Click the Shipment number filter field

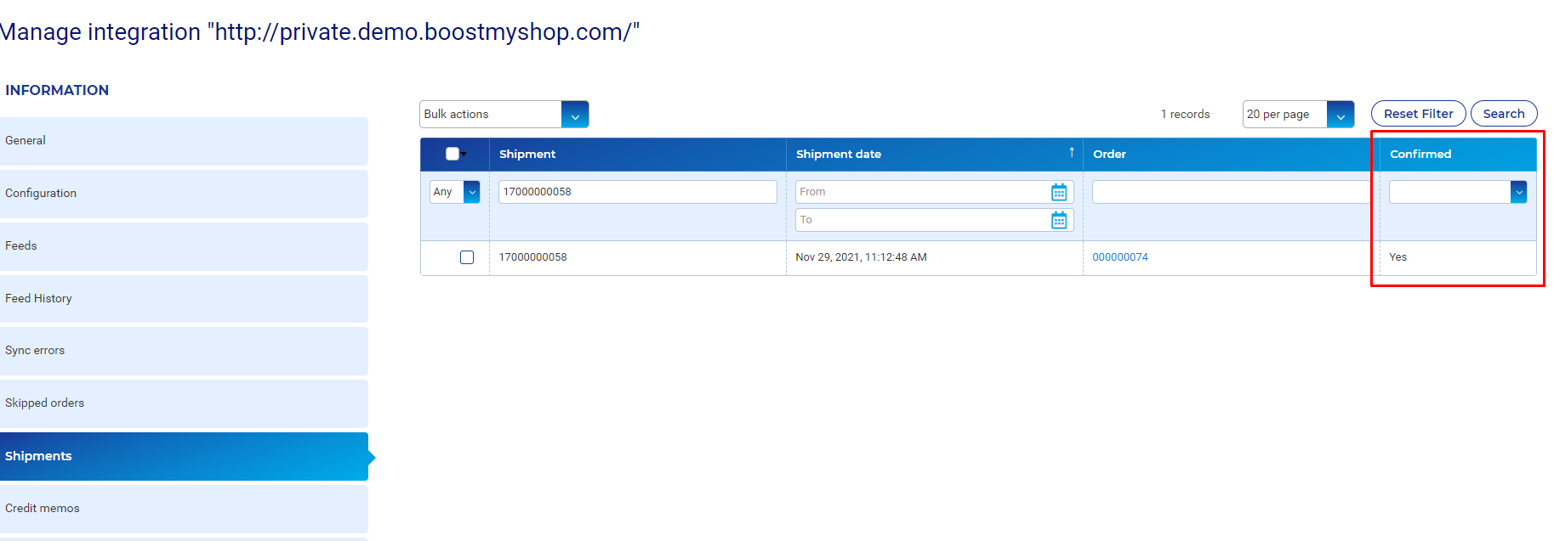[637, 192]
